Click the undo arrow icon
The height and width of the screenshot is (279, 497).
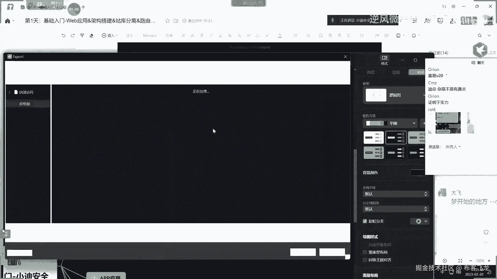pyautogui.click(x=63, y=35)
